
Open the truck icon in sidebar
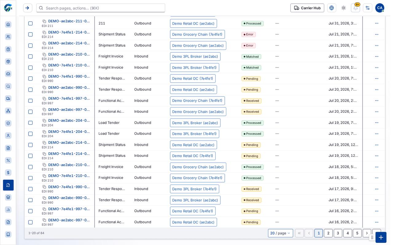click(8, 99)
